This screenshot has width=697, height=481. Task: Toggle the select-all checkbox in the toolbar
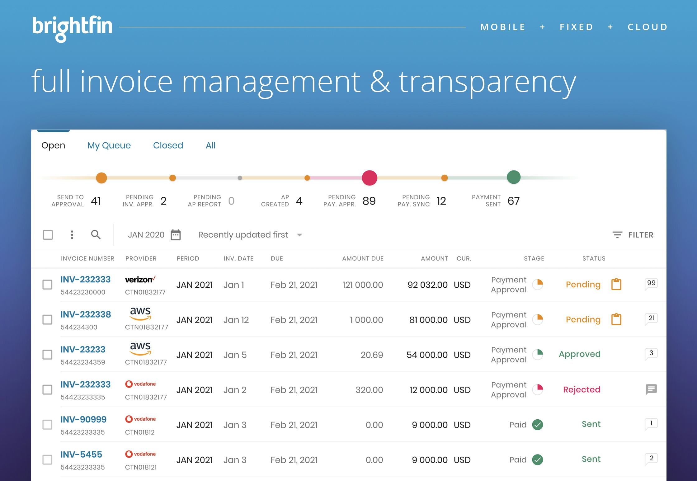pyautogui.click(x=48, y=235)
